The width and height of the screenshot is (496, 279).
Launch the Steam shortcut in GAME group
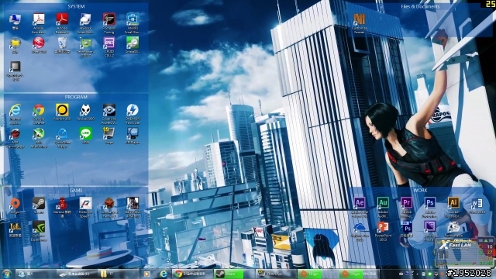point(39,205)
